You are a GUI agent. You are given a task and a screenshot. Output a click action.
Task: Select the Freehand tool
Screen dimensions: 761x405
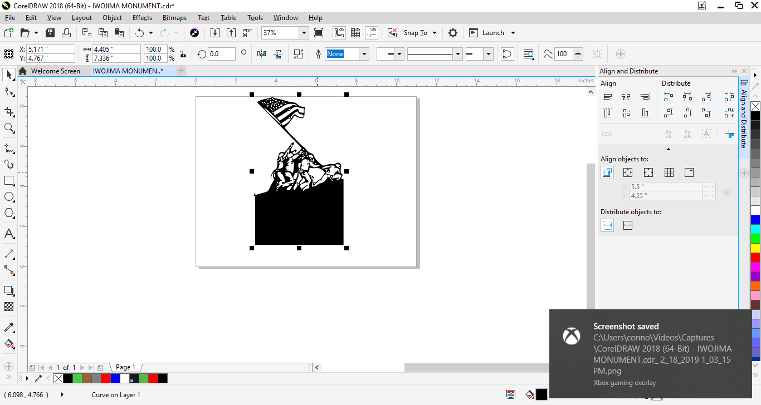tap(9, 149)
